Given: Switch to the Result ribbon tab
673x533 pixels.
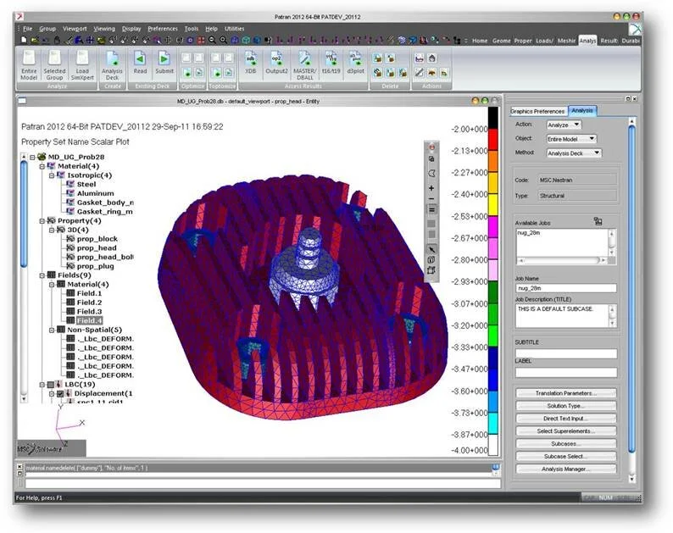Looking at the screenshot, I should pyautogui.click(x=609, y=41).
